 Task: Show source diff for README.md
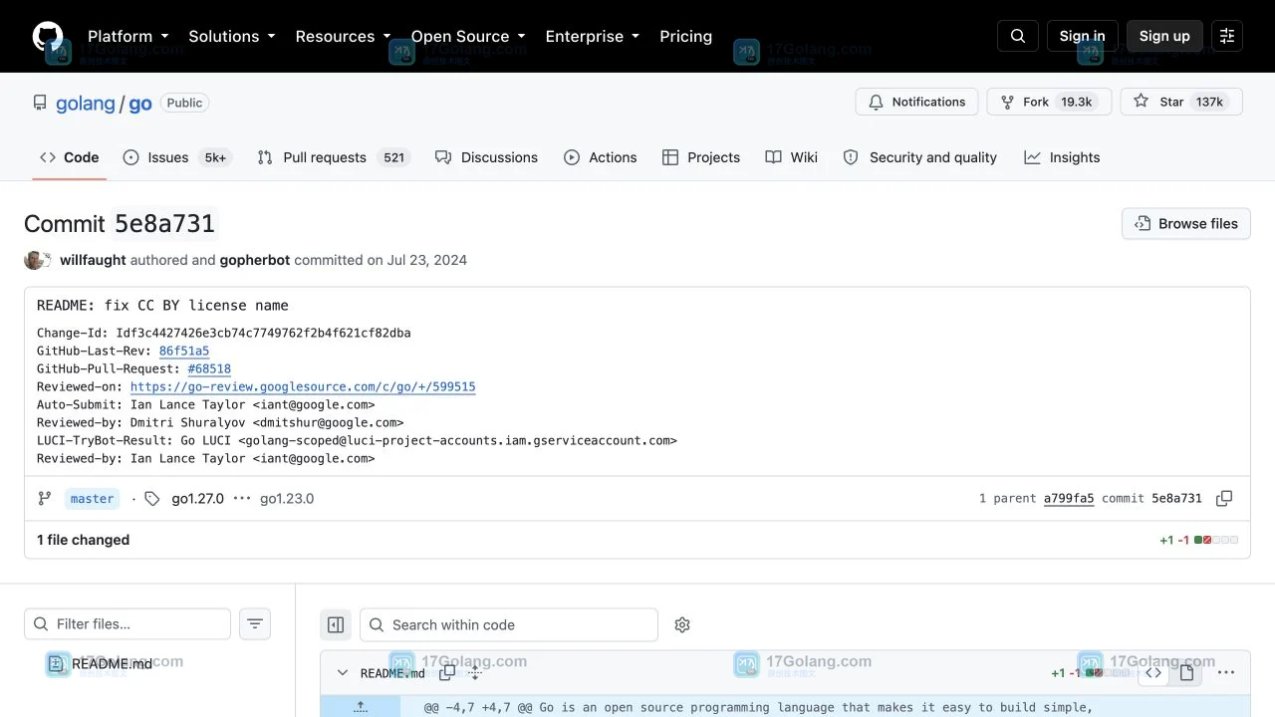pos(1153,673)
